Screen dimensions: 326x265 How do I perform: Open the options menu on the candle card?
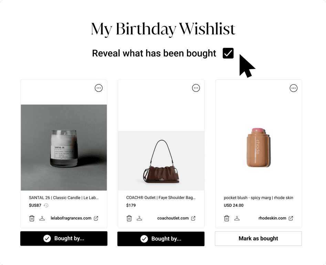coord(98,88)
